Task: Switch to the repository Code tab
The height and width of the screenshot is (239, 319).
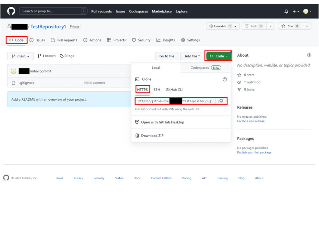Action: pyautogui.click(x=17, y=40)
